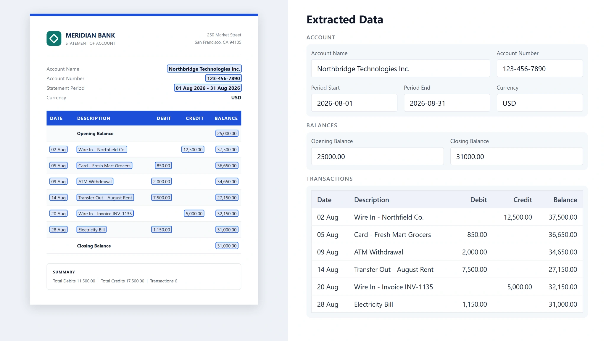Click highlighted 31,000.00 in the Closing Balance row
Image resolution: width=606 pixels, height=341 pixels.
click(x=227, y=246)
